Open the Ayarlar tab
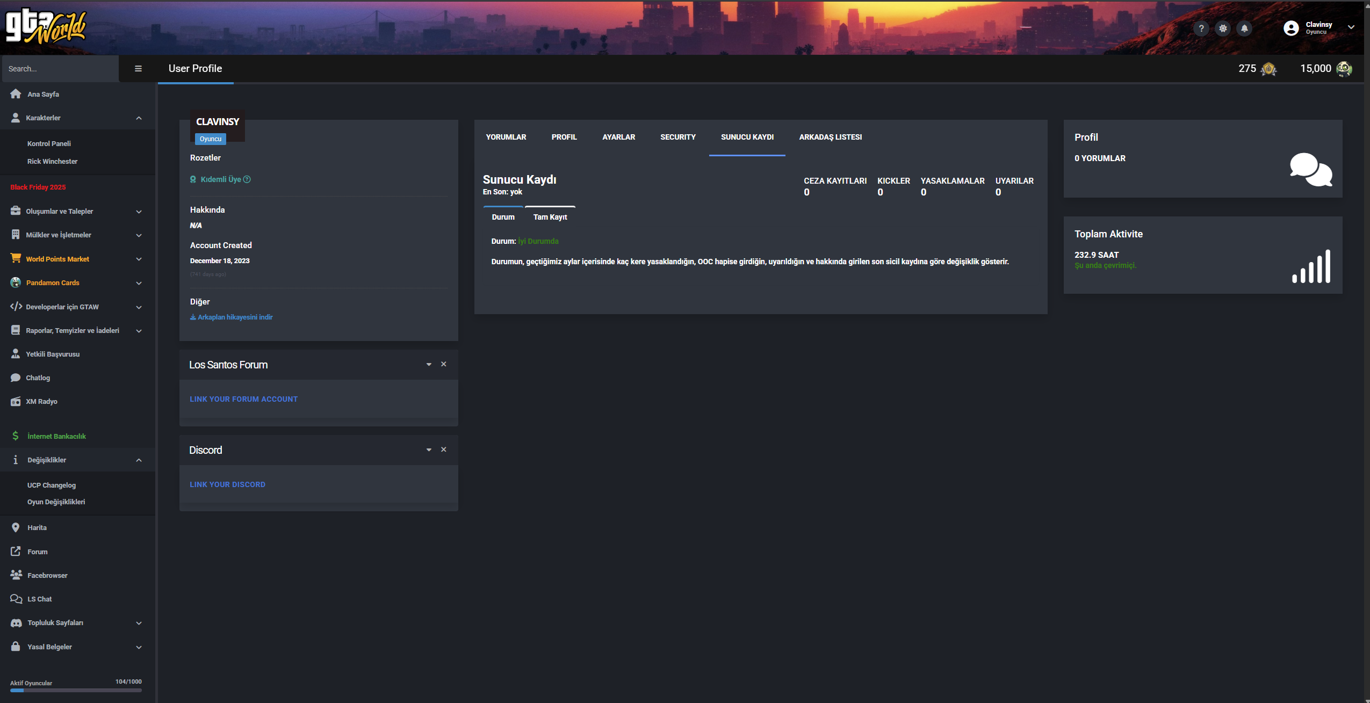Screen dimensions: 1370x703 (619, 137)
